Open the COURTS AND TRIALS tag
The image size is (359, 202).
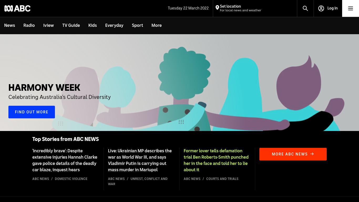(222, 179)
